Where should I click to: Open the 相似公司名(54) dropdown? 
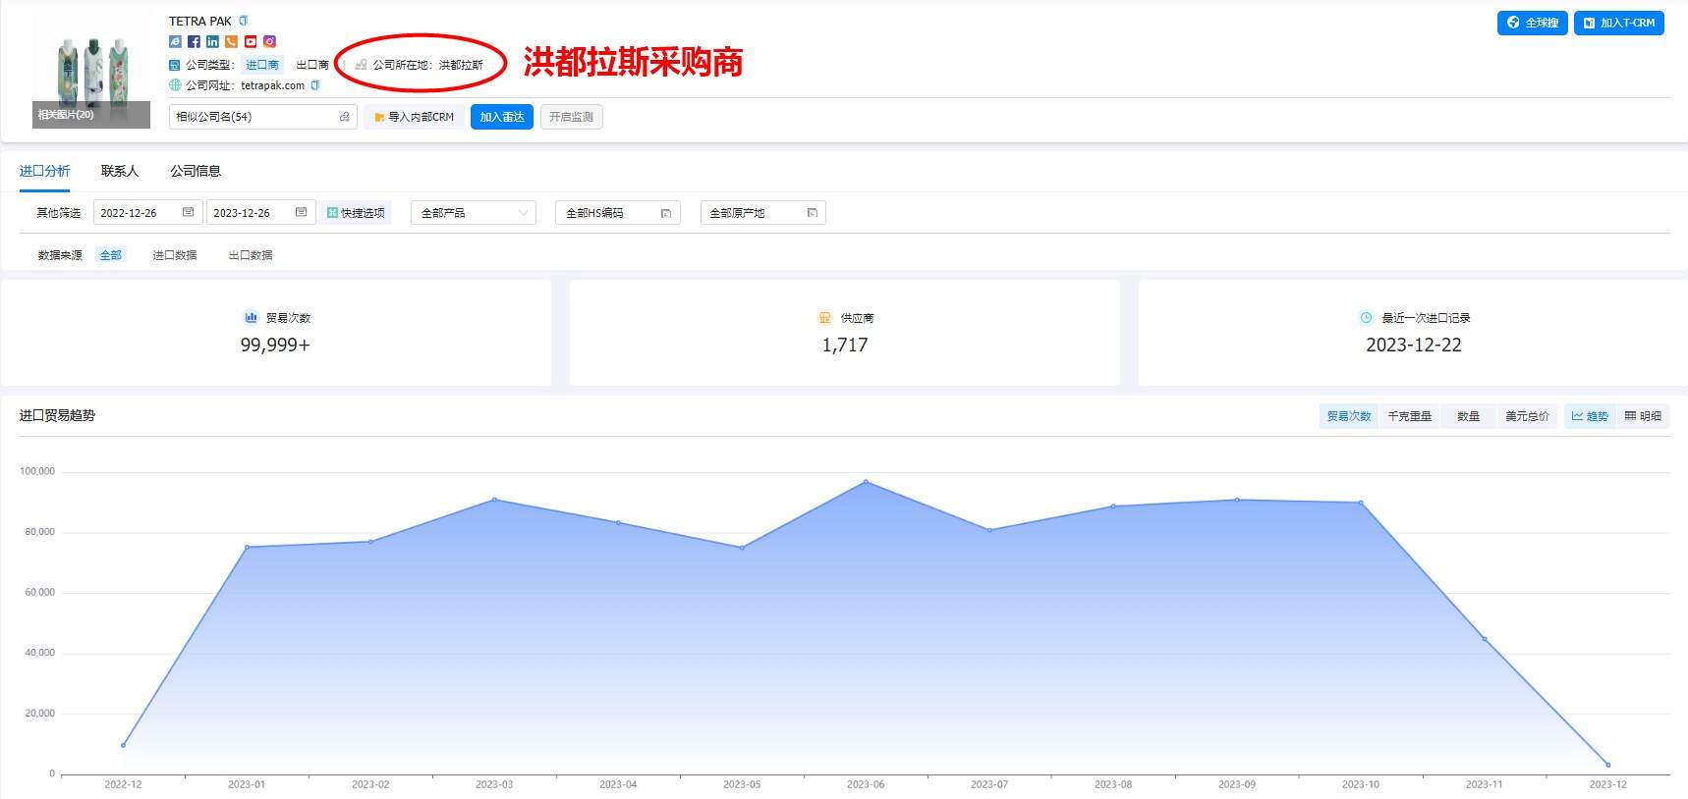point(262,117)
